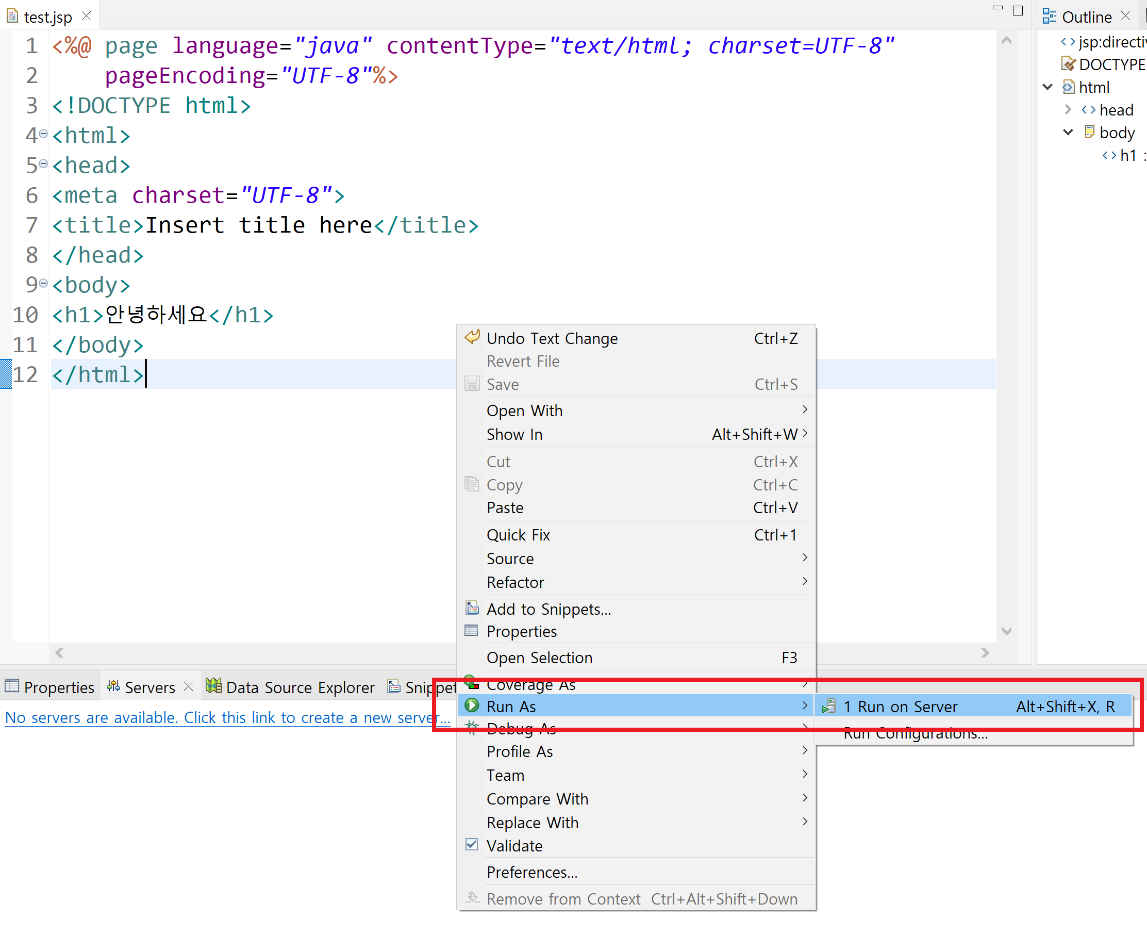Click the Add to Snippets icon

[x=472, y=608]
